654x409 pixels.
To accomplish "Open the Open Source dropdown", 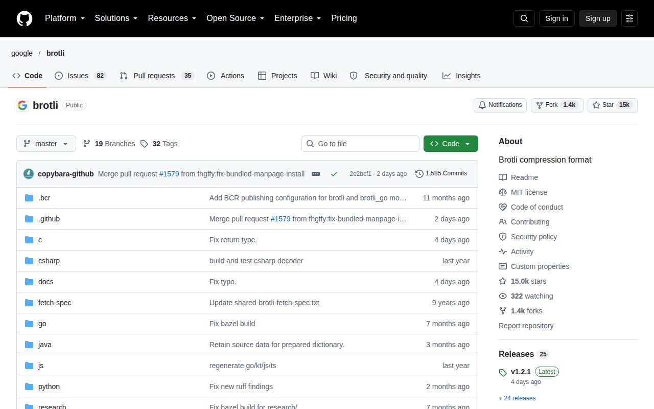I will coord(236,18).
